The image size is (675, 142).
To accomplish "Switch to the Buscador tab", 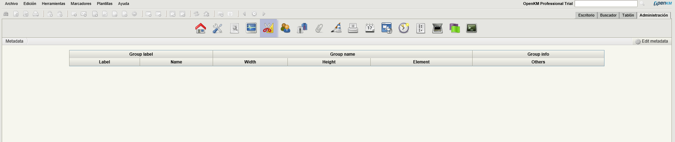I will pyautogui.click(x=608, y=15).
